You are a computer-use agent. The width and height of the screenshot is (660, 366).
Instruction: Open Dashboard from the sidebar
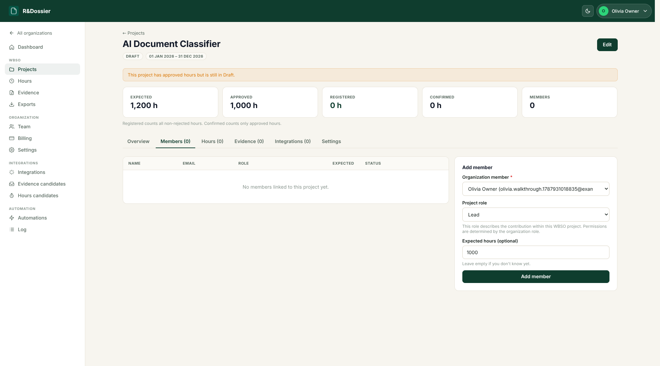(42, 47)
